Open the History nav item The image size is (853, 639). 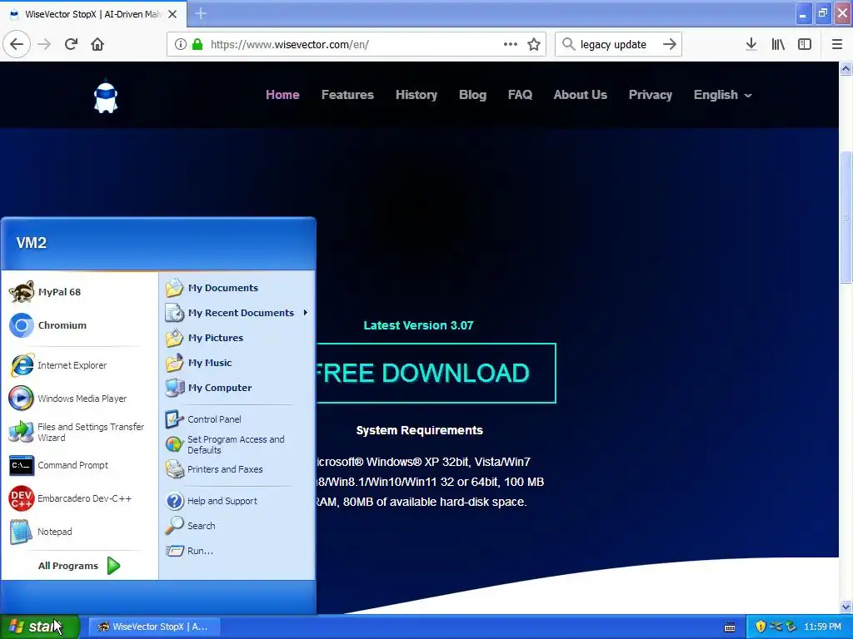coord(417,95)
